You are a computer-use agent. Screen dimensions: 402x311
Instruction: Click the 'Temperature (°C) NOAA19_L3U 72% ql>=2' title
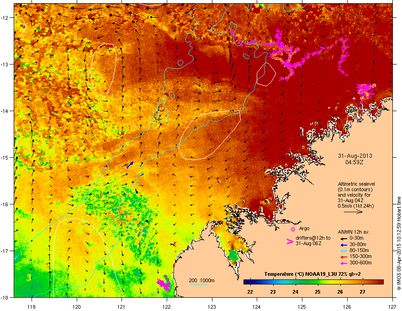click(x=312, y=274)
